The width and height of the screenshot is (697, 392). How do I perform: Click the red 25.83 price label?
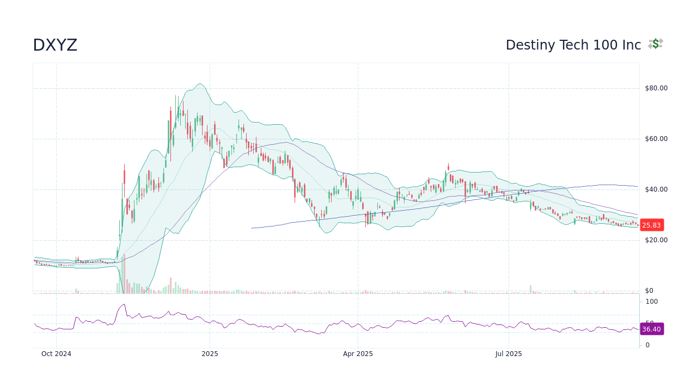click(x=651, y=224)
